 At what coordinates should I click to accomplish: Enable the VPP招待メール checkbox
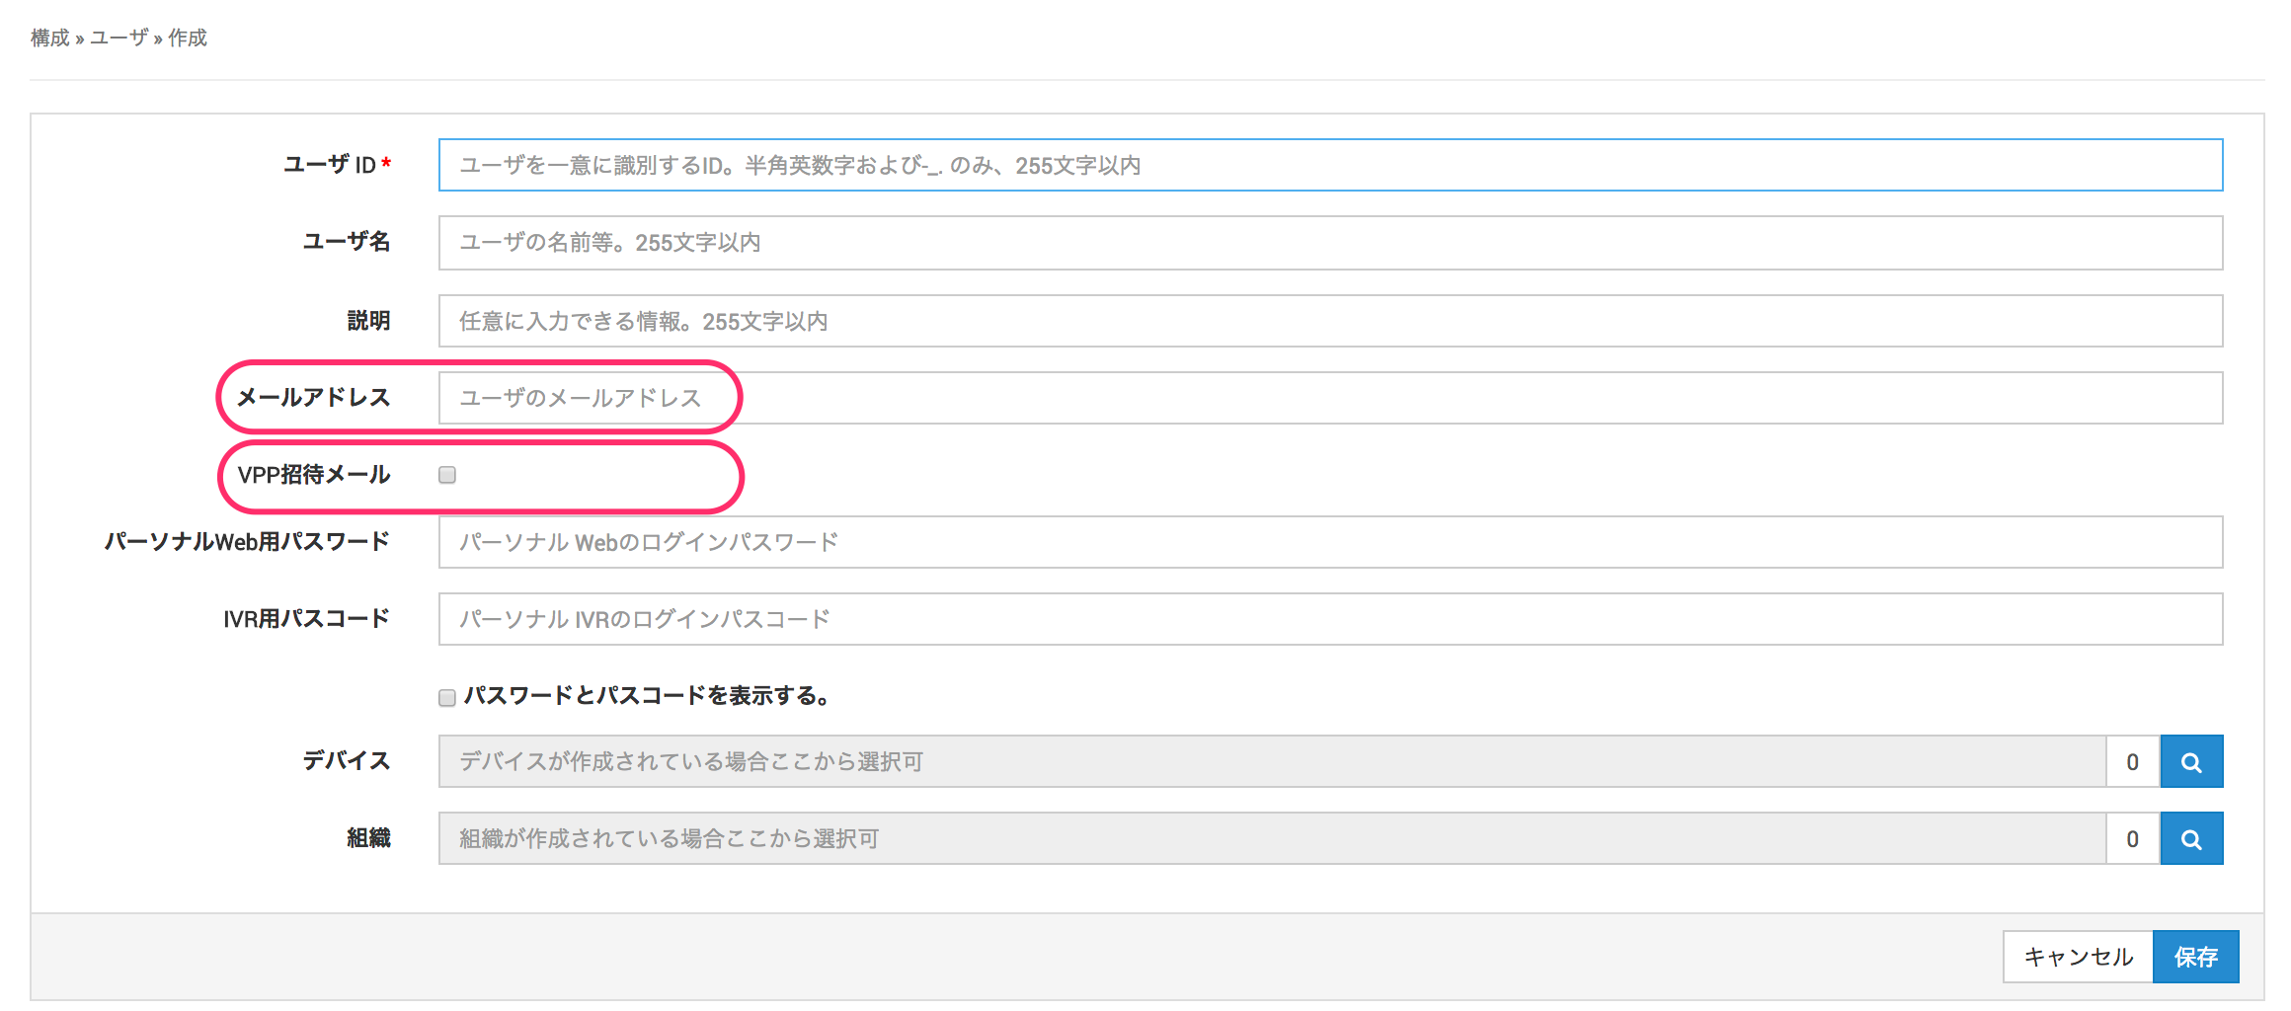447,475
